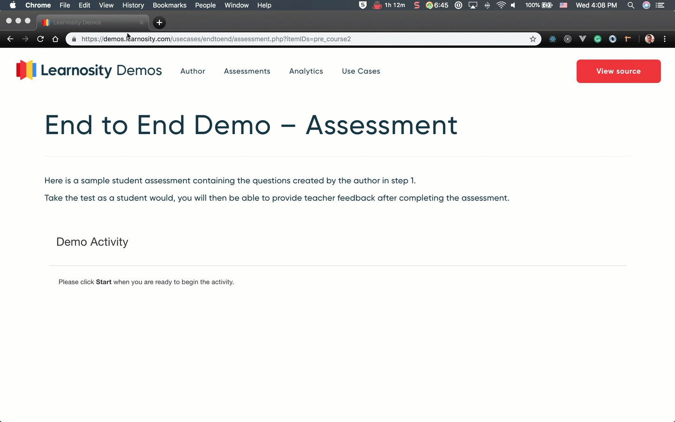Open the File menu

(65, 5)
